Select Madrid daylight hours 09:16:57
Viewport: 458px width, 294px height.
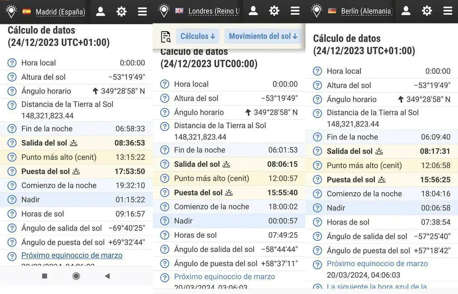[x=130, y=214]
